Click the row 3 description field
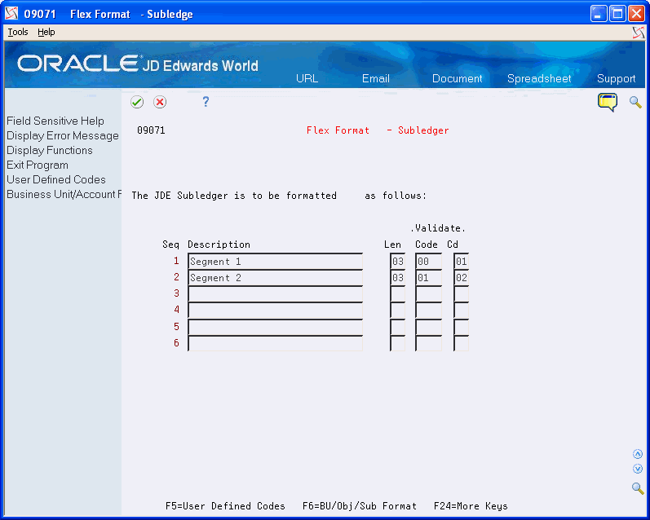This screenshot has width=650, height=520. (x=276, y=293)
